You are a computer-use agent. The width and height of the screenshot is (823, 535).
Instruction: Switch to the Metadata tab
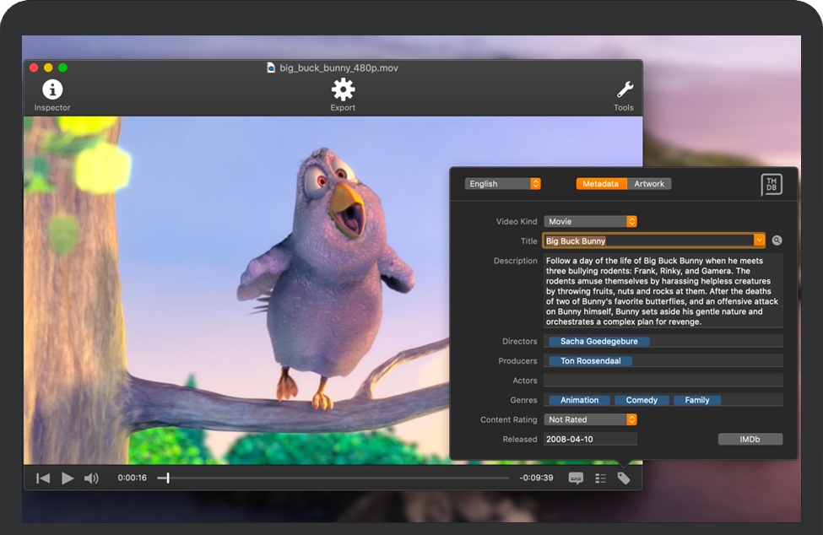pyautogui.click(x=600, y=184)
